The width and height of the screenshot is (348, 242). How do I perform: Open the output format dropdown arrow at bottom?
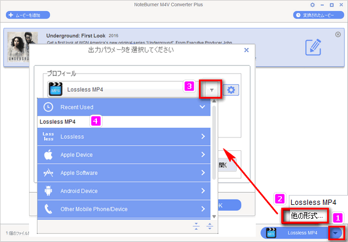[x=335, y=233]
